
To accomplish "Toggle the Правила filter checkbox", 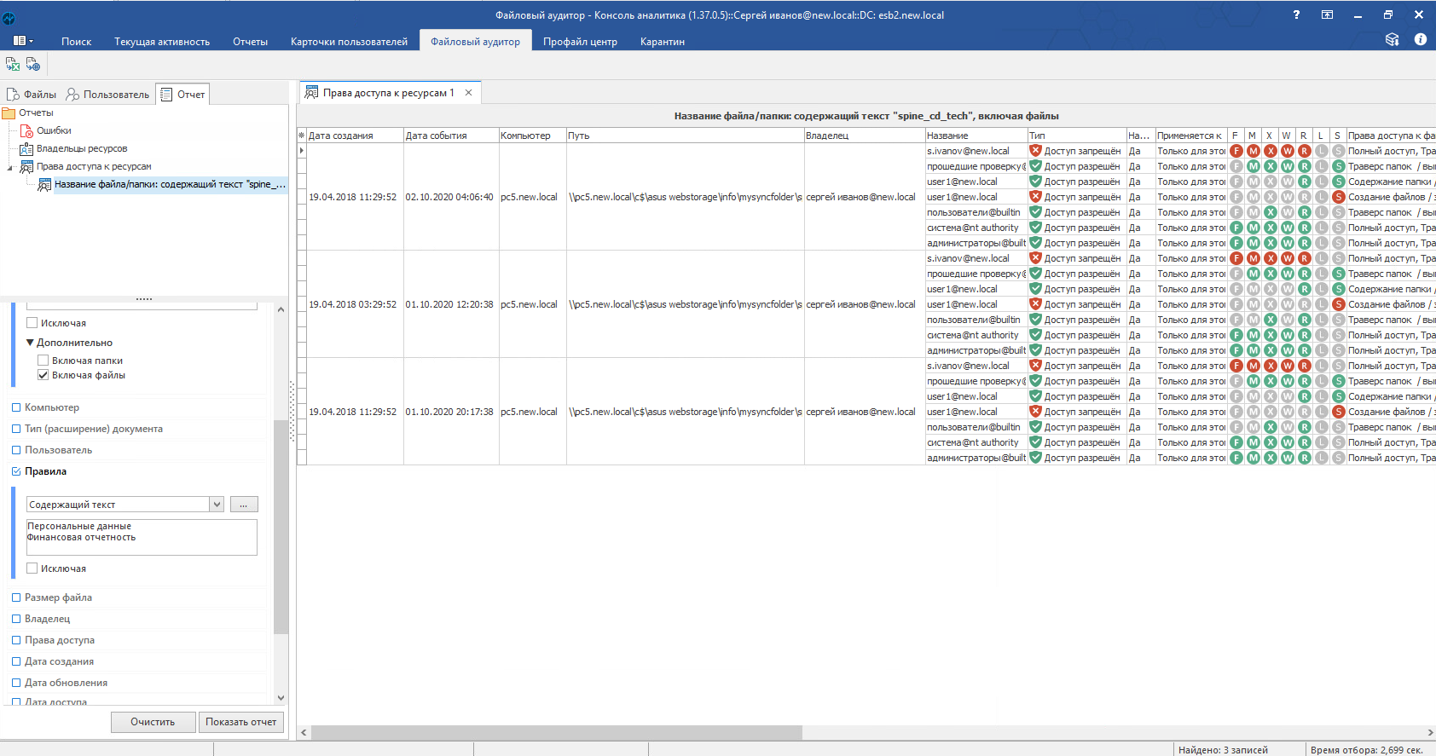I will pyautogui.click(x=16, y=471).
